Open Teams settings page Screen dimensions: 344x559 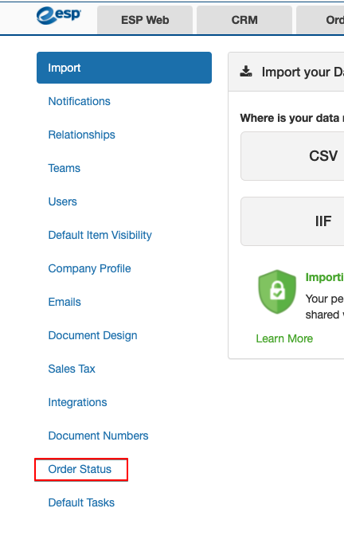(64, 168)
